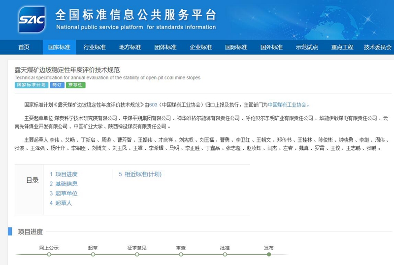Go to 行业标准 menu item

point(95,47)
